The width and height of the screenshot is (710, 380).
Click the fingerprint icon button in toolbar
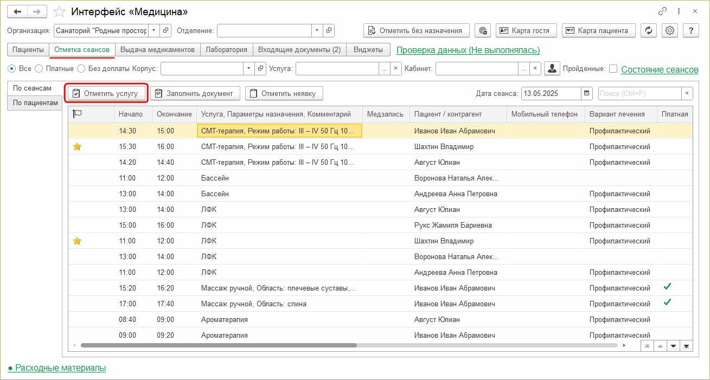point(483,30)
